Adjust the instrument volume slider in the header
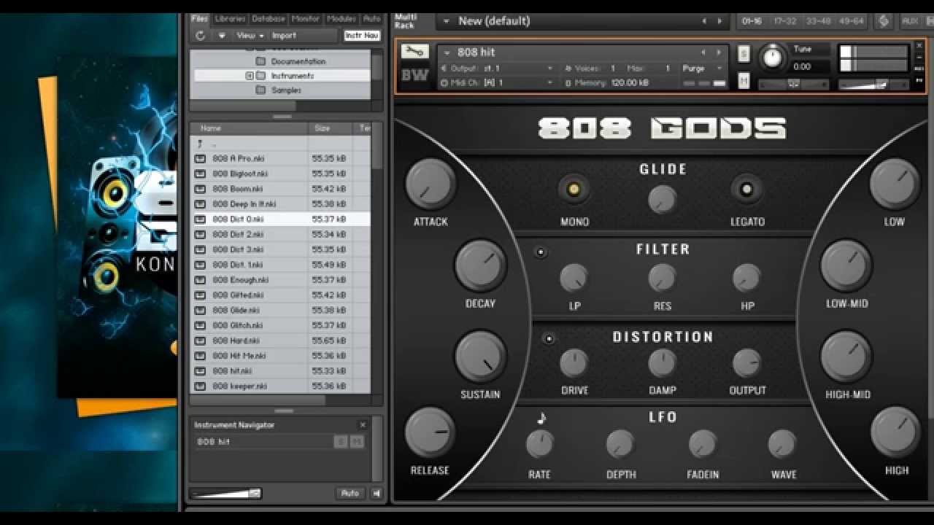934x525 pixels. [873, 85]
